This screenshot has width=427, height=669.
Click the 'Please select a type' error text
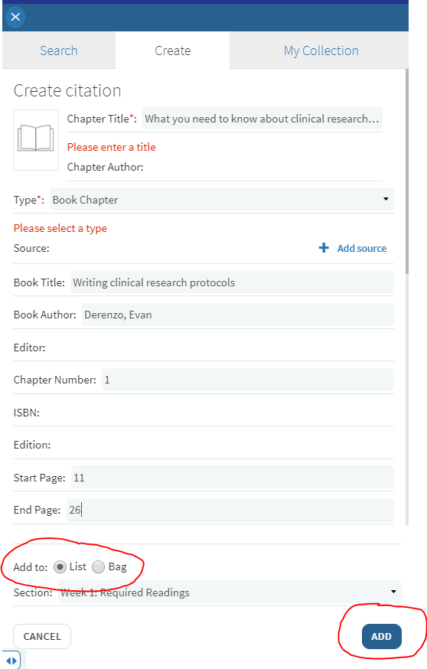pyautogui.click(x=60, y=228)
